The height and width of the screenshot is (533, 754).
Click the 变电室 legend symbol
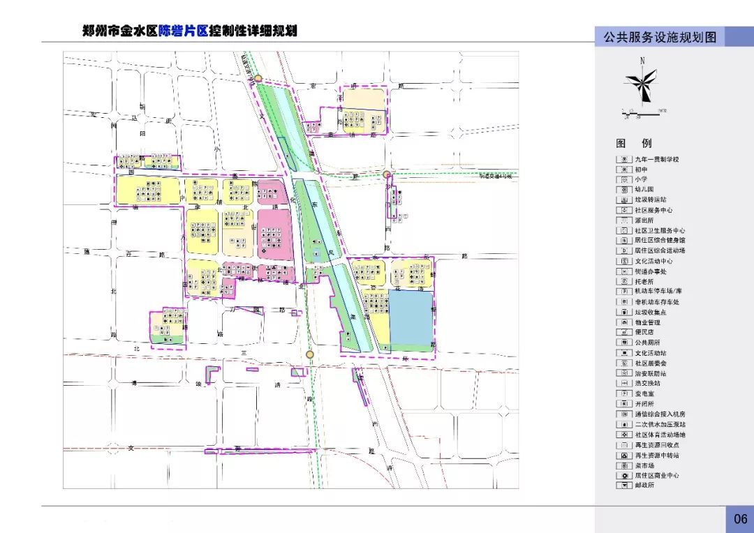624,393
